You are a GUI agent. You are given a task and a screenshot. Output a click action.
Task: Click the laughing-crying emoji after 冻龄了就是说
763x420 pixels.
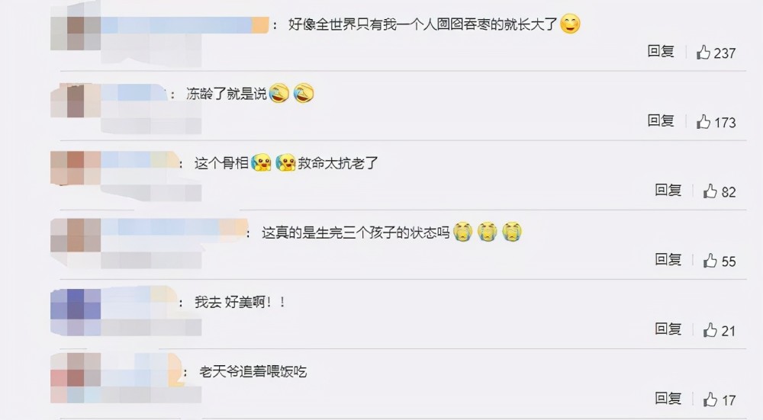pos(278,93)
